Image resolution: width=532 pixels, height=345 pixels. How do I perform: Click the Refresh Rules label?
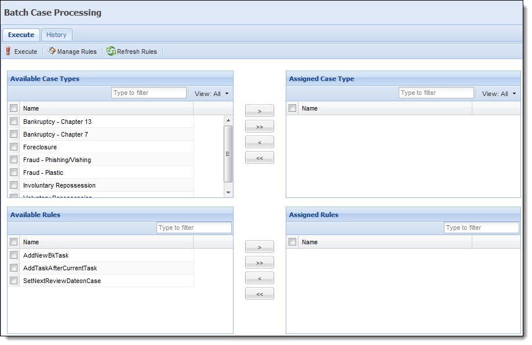[137, 52]
